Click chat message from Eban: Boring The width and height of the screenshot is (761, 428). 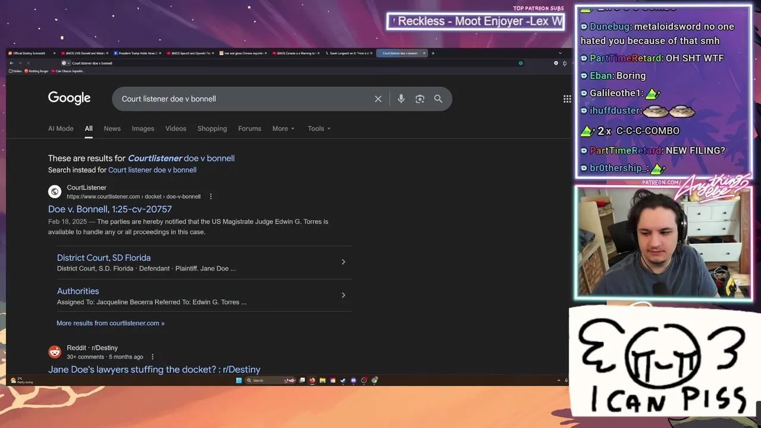(613, 75)
